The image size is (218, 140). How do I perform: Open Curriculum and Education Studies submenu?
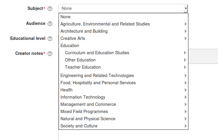tap(124, 53)
